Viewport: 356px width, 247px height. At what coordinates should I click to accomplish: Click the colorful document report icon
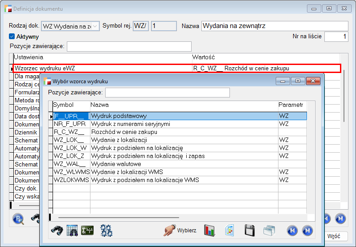click(x=229, y=230)
